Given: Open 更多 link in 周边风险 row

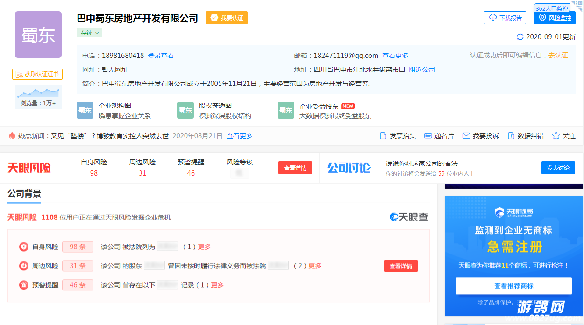Looking at the screenshot, I should 315,266.
